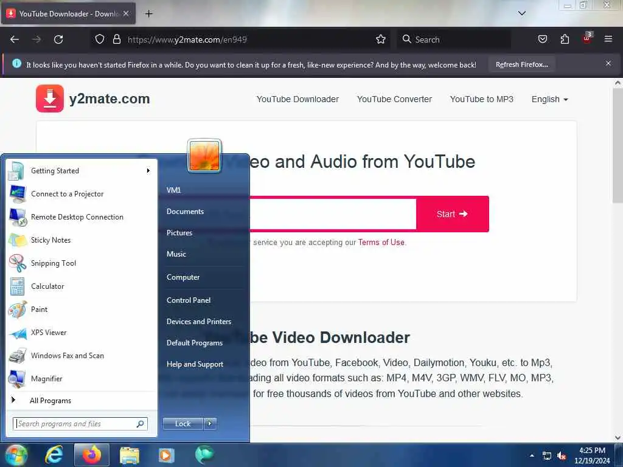This screenshot has height=467, width=623.
Task: Open YouTube Downloader nav link
Action: 298,99
